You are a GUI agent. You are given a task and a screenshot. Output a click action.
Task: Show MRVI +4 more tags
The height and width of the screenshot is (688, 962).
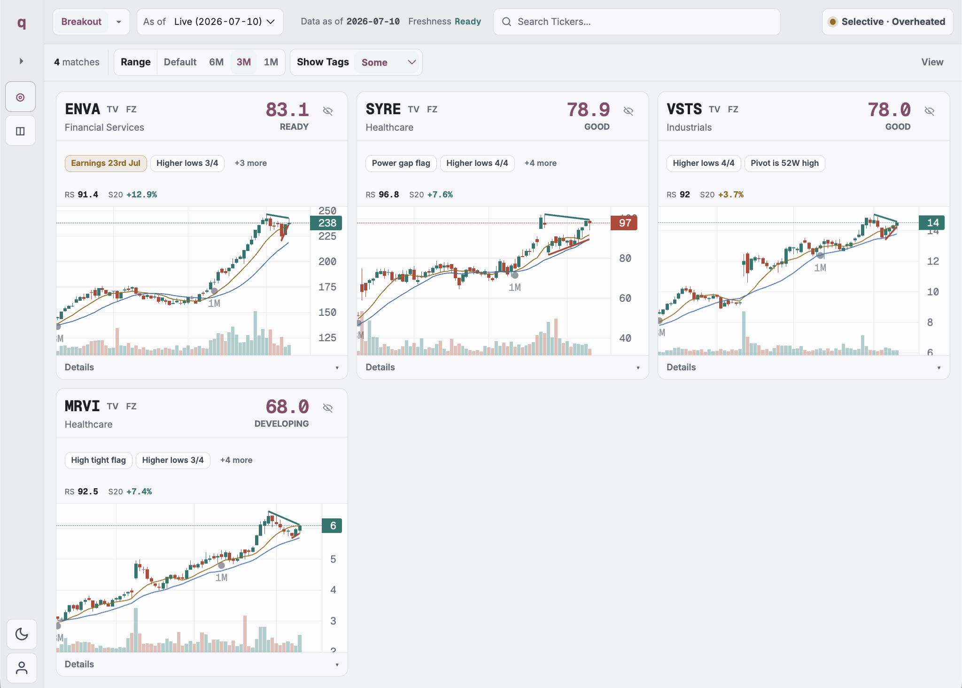click(236, 460)
